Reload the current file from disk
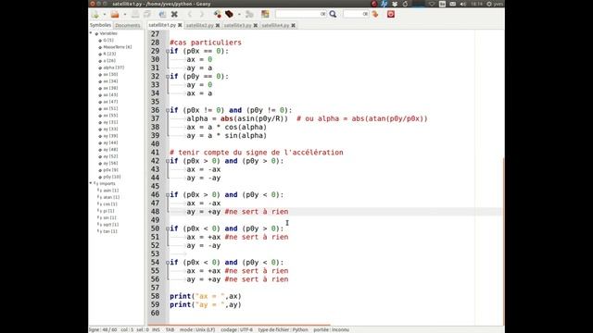Screen dimensions: 593x333 point(163,15)
